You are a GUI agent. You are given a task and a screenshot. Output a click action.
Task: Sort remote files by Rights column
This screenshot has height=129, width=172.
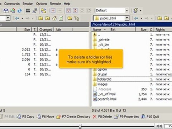[x=160, y=29]
